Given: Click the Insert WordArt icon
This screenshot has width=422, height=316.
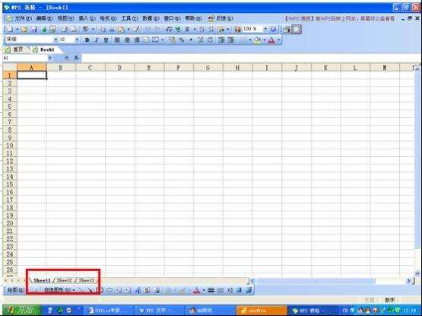Looking at the screenshot, I should 138,290.
